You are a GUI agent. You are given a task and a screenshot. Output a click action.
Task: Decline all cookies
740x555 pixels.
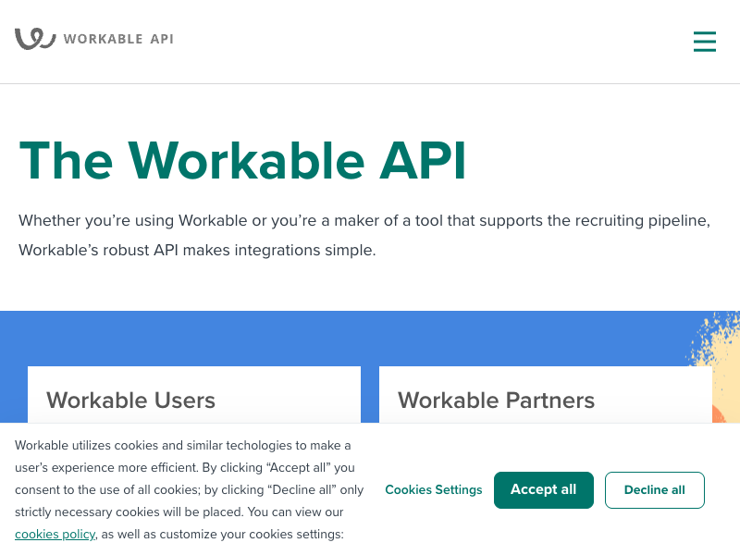pyautogui.click(x=655, y=490)
